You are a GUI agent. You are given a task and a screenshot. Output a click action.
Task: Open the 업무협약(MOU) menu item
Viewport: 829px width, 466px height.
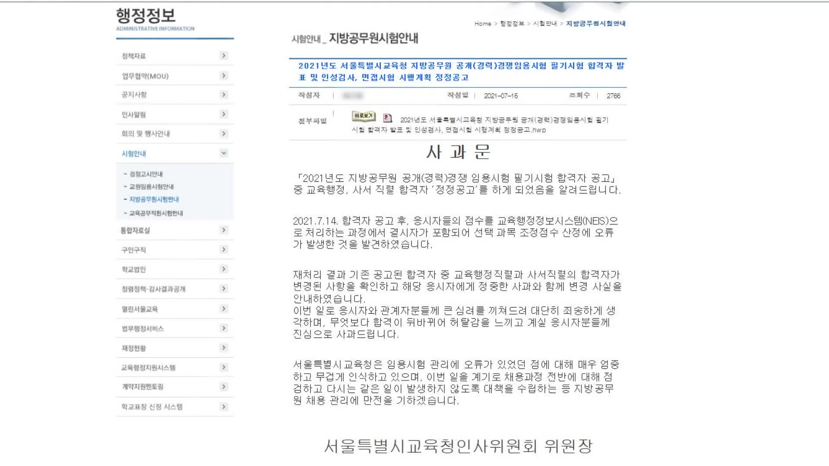pyautogui.click(x=145, y=76)
